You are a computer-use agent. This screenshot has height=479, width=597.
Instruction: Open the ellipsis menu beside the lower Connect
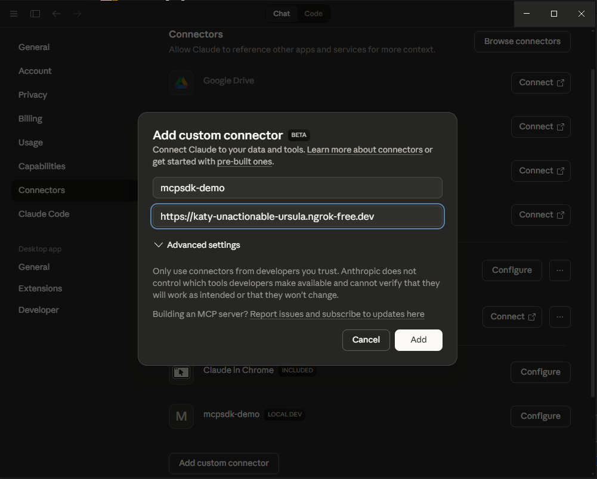pyautogui.click(x=559, y=317)
